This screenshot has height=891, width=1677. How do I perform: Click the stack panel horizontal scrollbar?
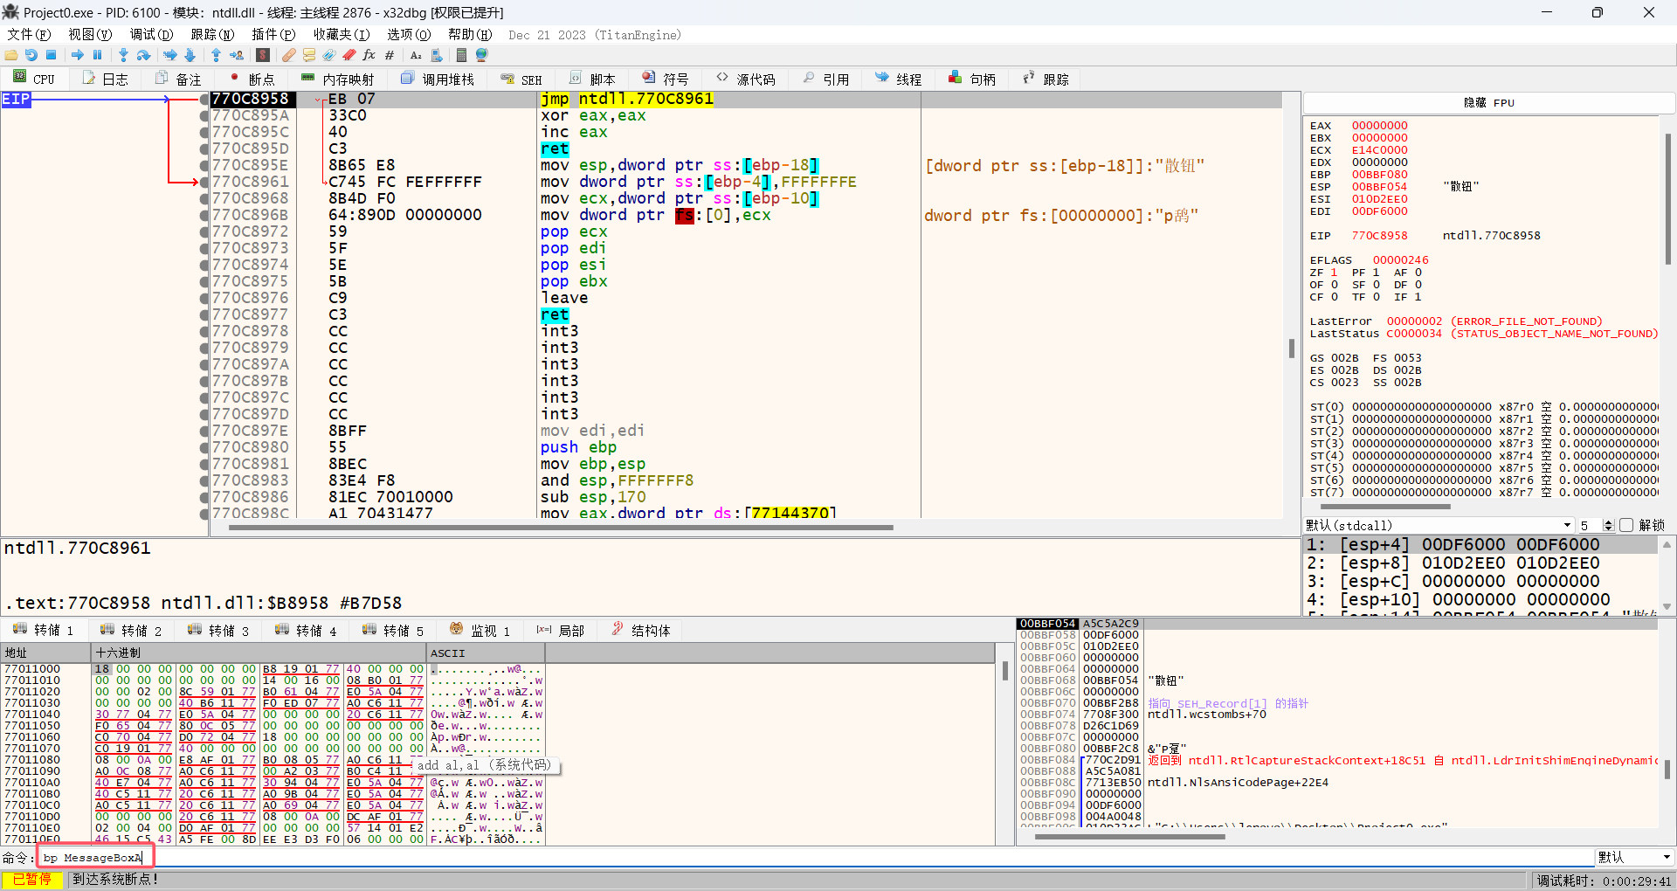click(x=1129, y=837)
